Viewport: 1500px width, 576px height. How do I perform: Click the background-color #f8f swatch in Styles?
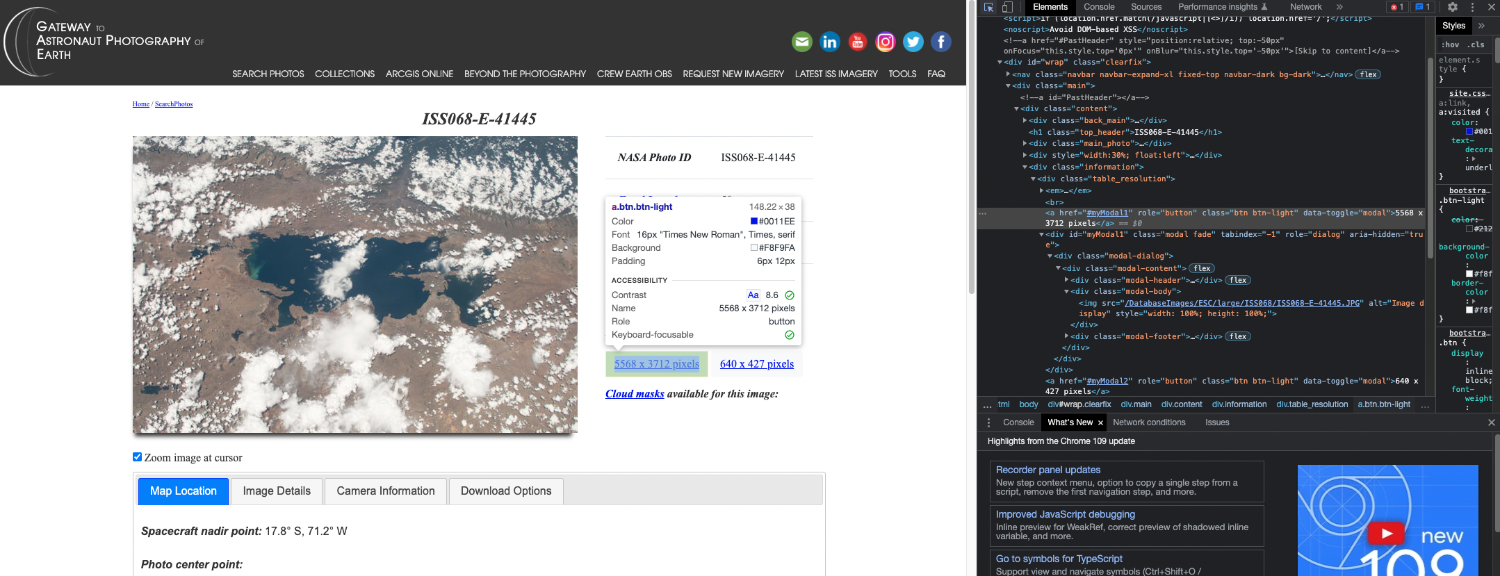pos(1469,274)
